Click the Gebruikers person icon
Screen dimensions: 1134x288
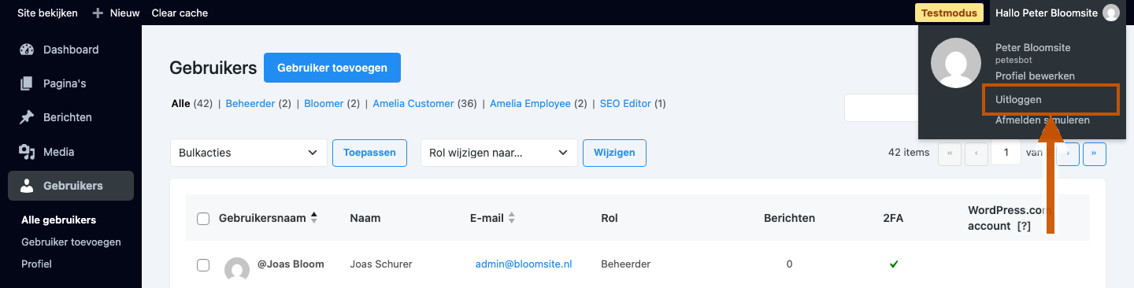click(x=28, y=186)
